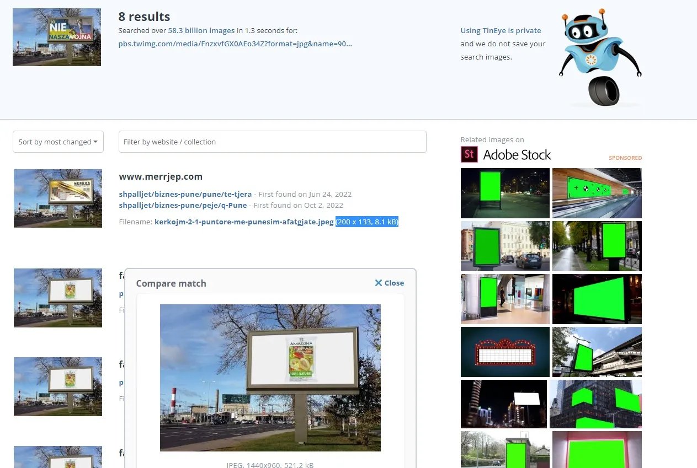Image resolution: width=697 pixels, height=468 pixels.
Task: Click the Adobe Stock St logo icon
Action: (469, 154)
